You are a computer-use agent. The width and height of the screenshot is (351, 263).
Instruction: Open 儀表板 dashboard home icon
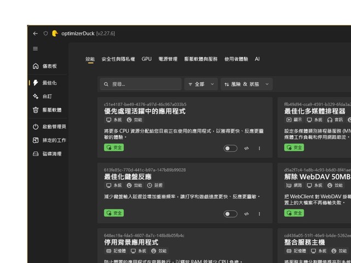[36, 66]
